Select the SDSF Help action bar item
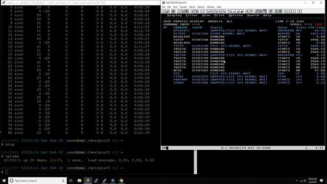The height and width of the screenshot is (184, 327). click(x=267, y=15)
